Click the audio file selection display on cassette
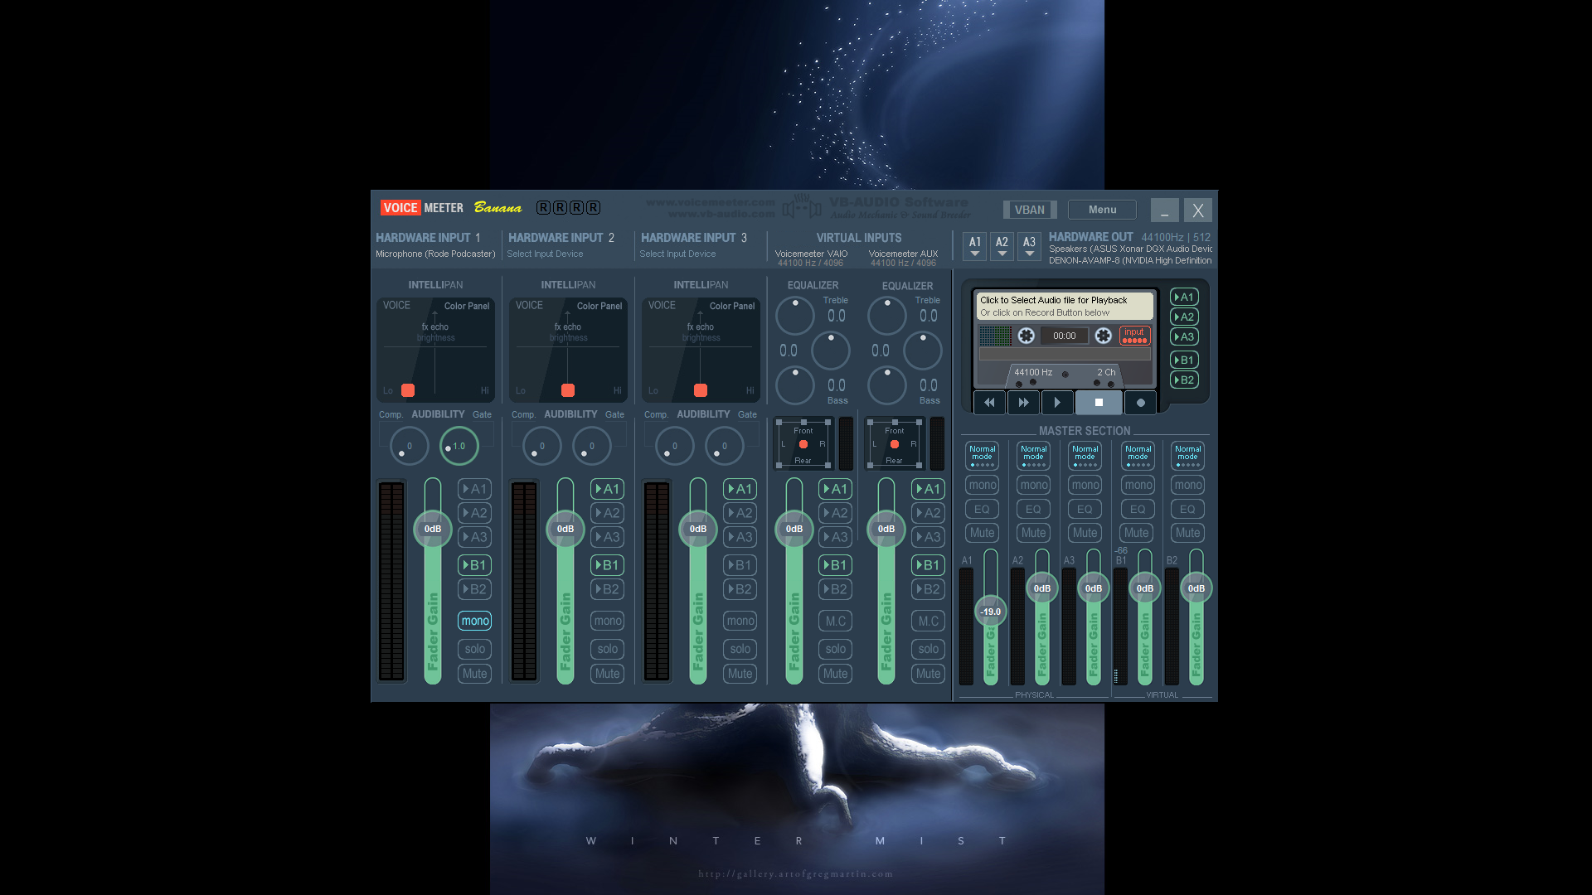 [x=1065, y=306]
